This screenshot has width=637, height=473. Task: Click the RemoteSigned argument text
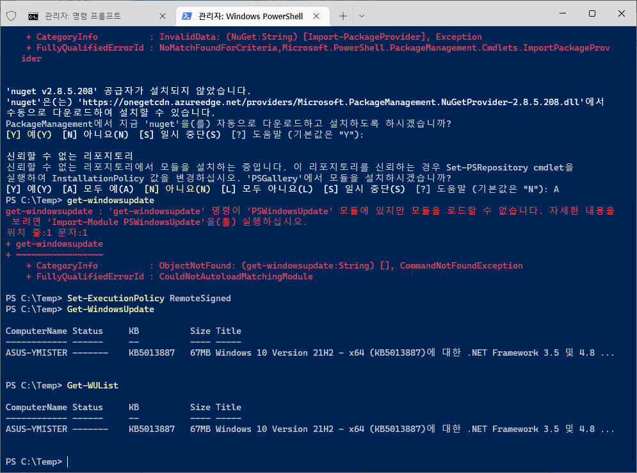(200, 298)
